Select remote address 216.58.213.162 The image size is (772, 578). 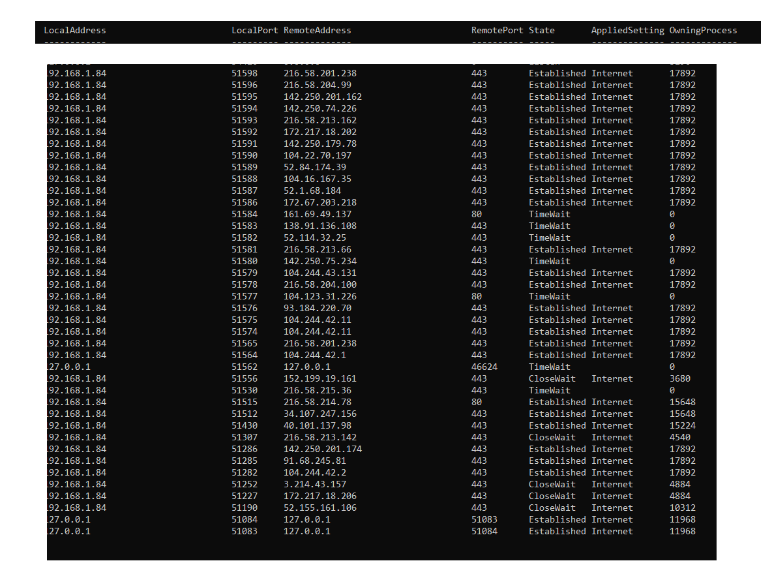pos(320,121)
